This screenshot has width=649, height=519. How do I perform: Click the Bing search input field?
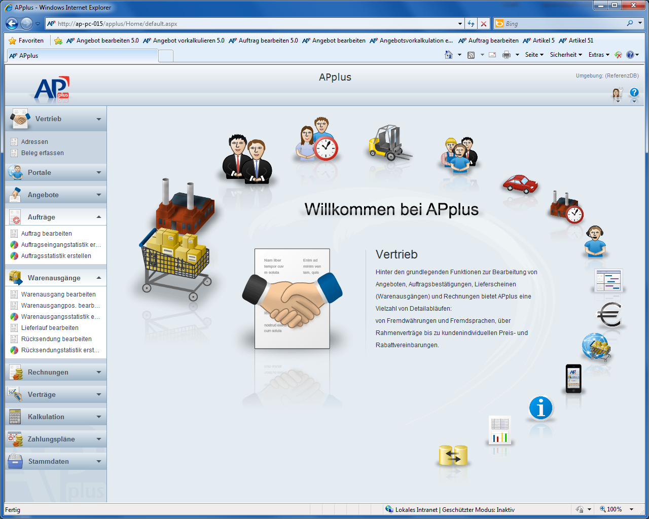click(563, 24)
